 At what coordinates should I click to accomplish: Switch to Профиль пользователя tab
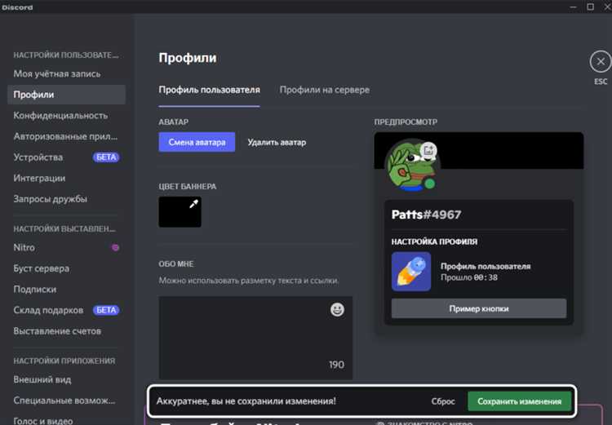click(x=209, y=90)
